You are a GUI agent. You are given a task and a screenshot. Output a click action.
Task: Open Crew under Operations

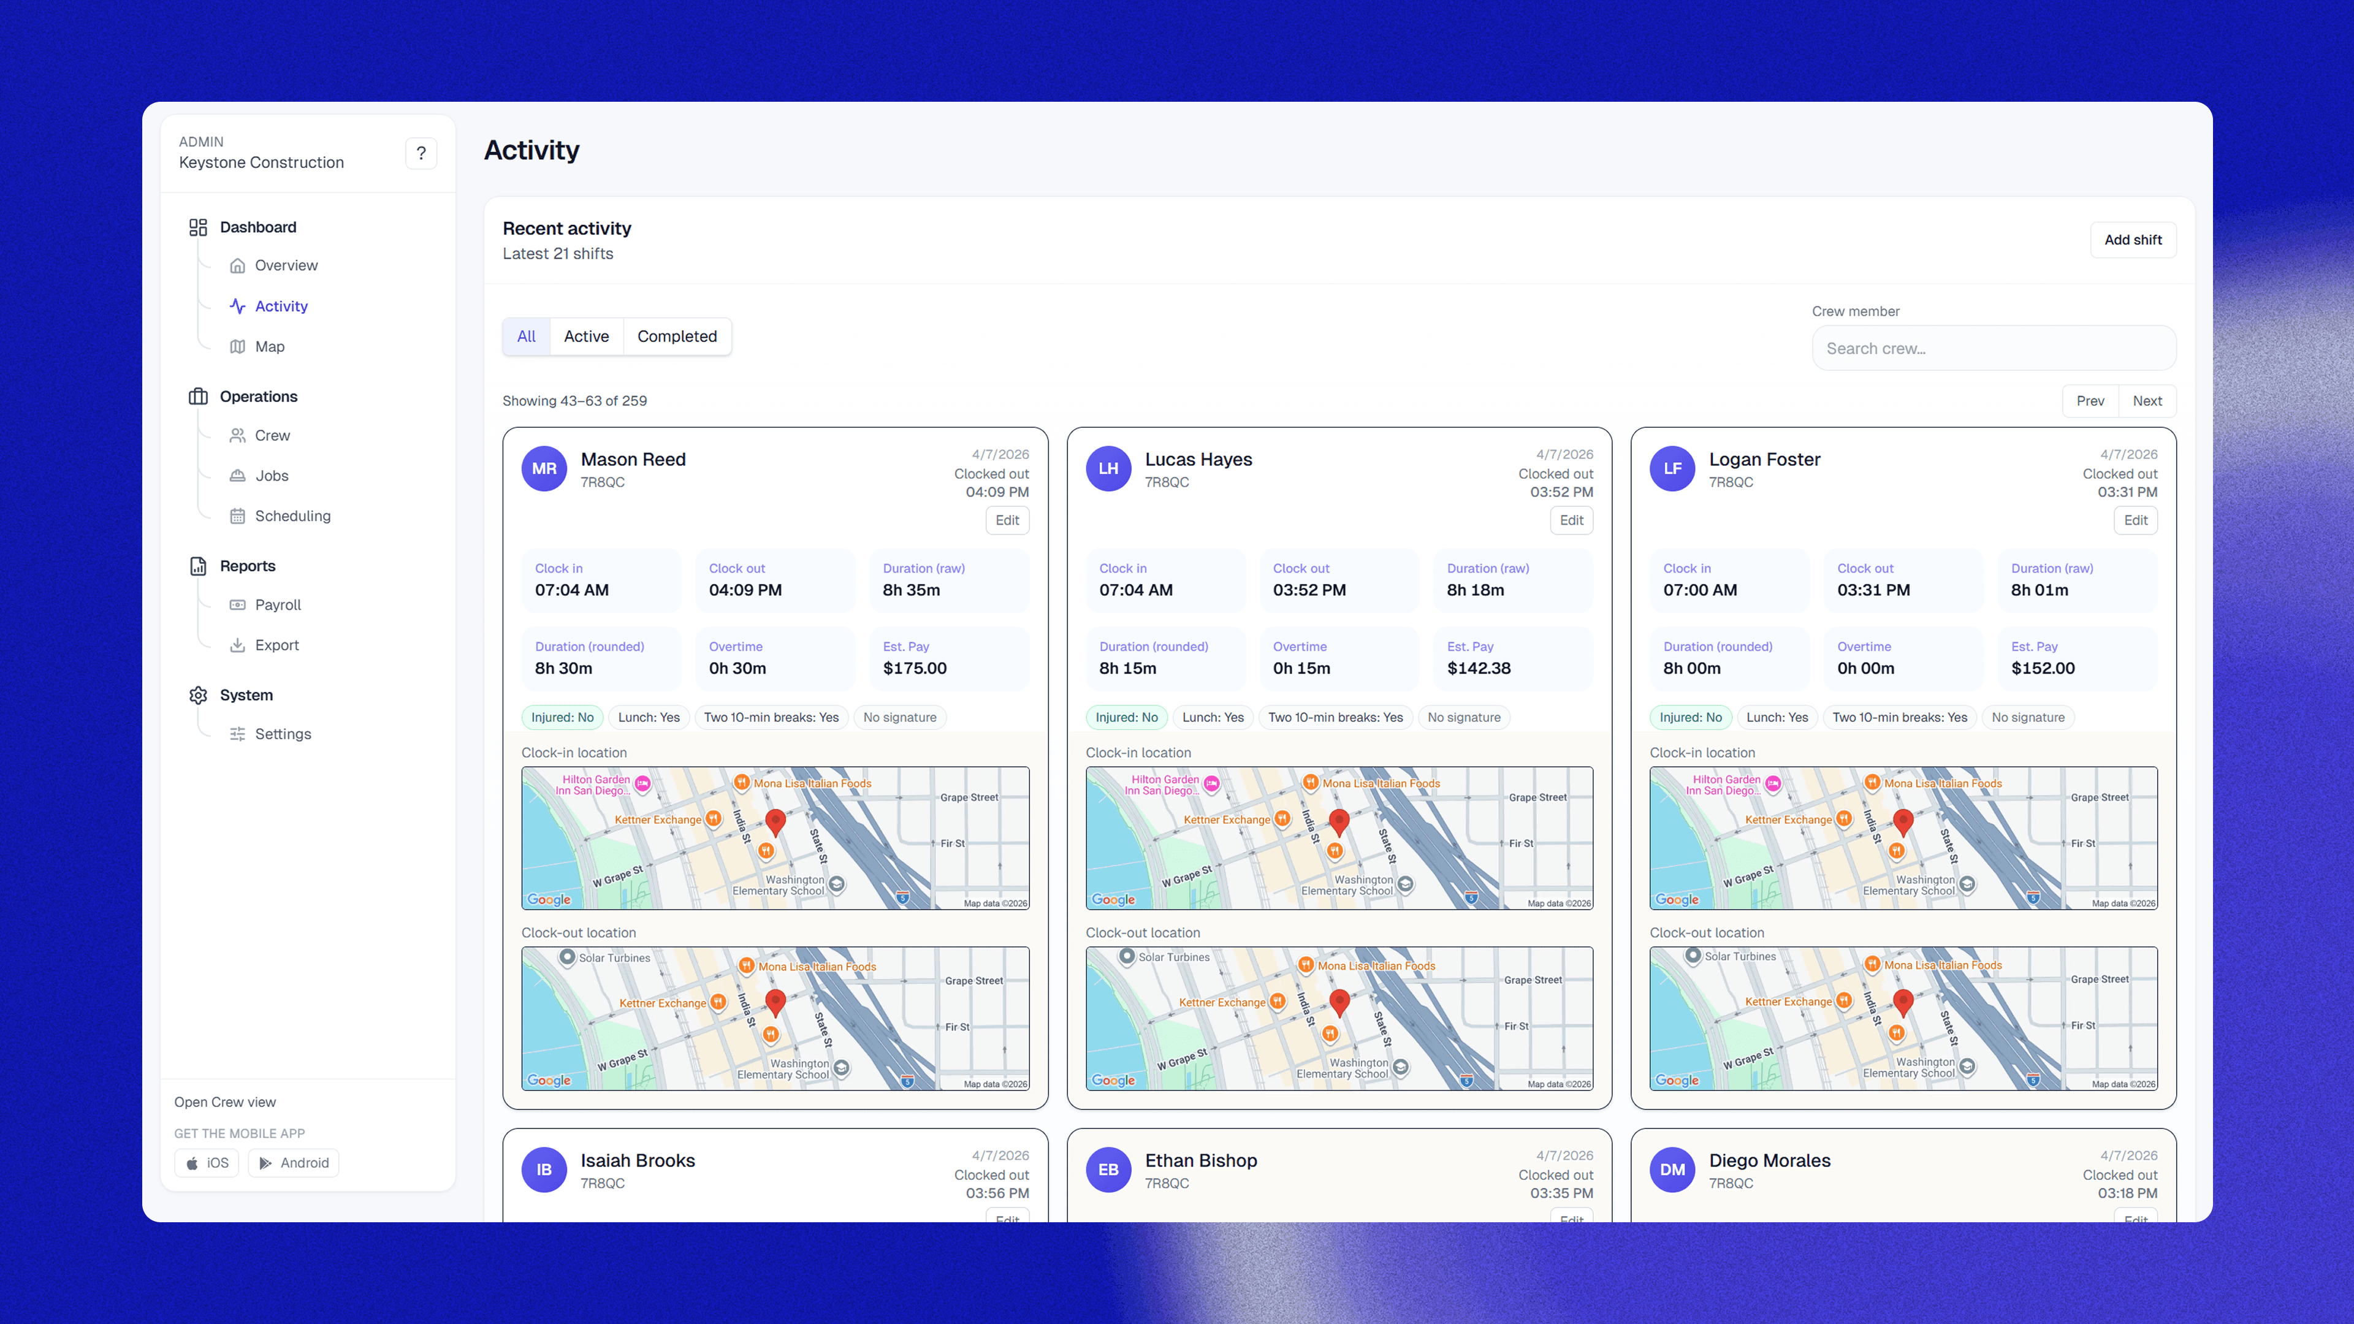(272, 436)
